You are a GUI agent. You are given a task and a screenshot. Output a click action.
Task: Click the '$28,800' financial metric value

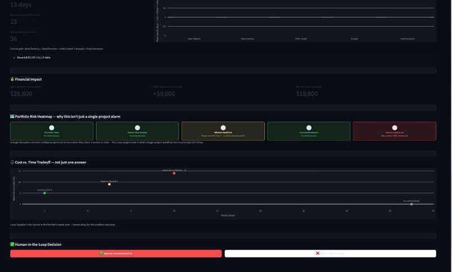coord(21,94)
